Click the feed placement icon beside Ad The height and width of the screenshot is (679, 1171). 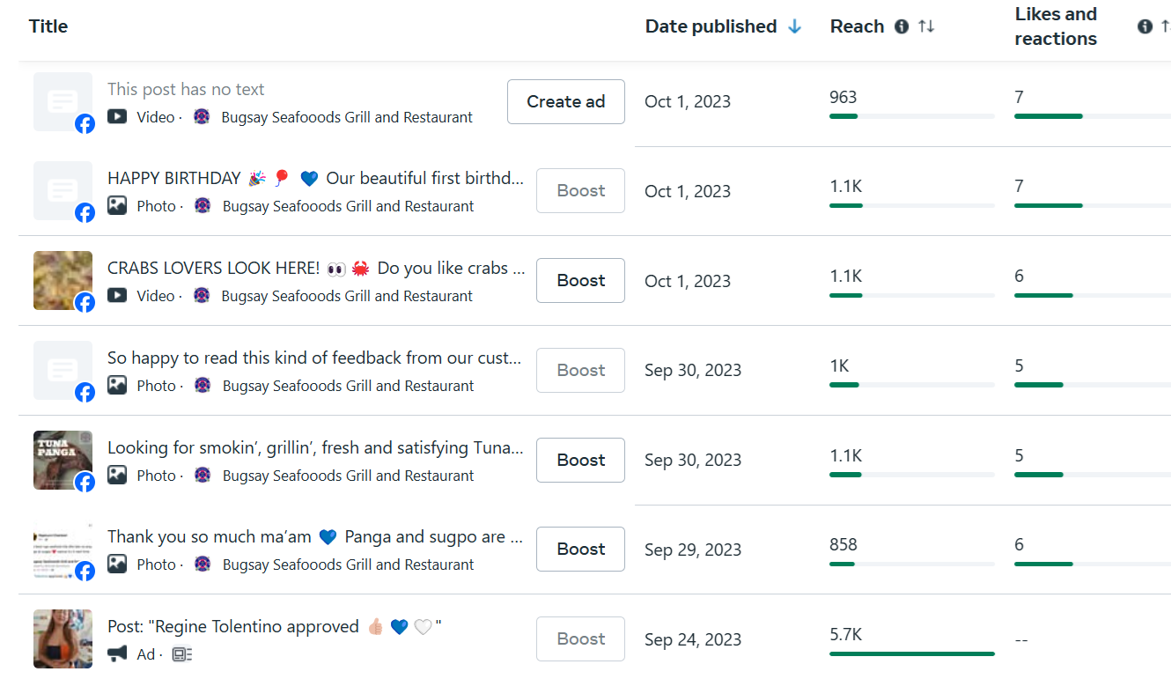182,653
